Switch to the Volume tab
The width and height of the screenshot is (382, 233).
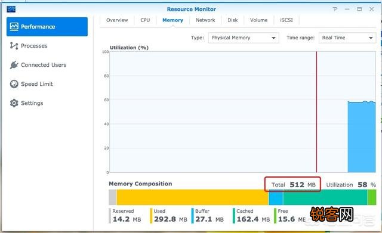(x=258, y=20)
